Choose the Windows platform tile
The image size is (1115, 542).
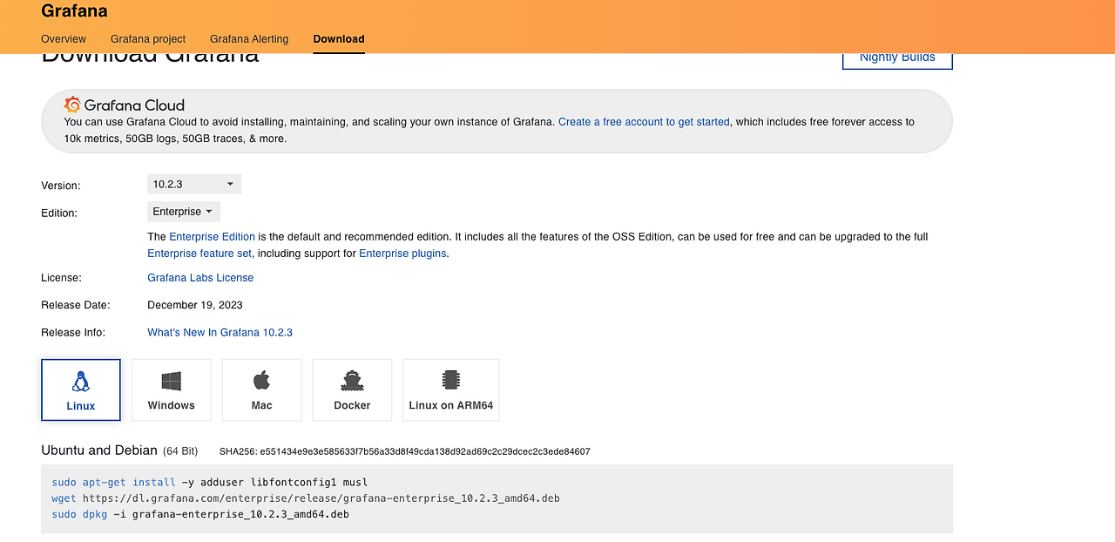[172, 390]
